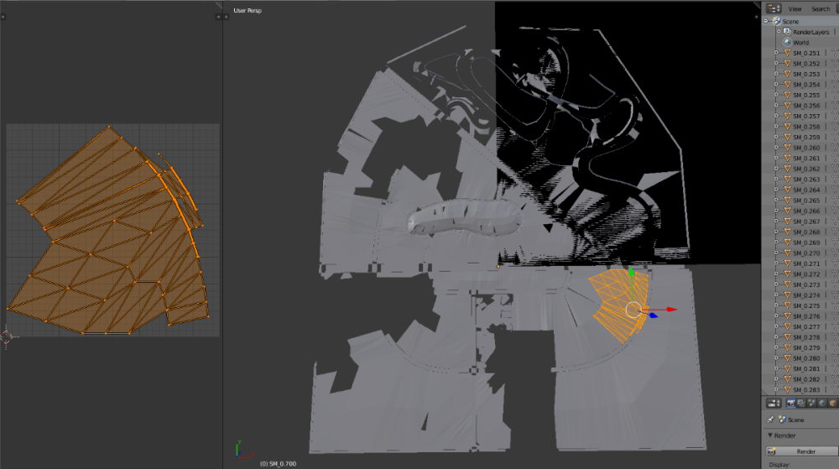The height and width of the screenshot is (469, 839).
Task: Collapse the Scene tree node
Action: 766,21
